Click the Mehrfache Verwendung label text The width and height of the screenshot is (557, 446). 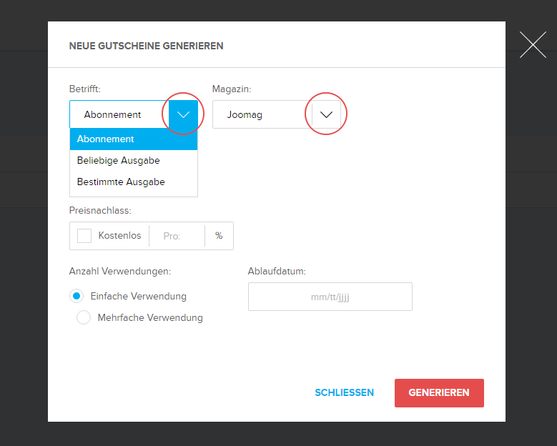[150, 318]
